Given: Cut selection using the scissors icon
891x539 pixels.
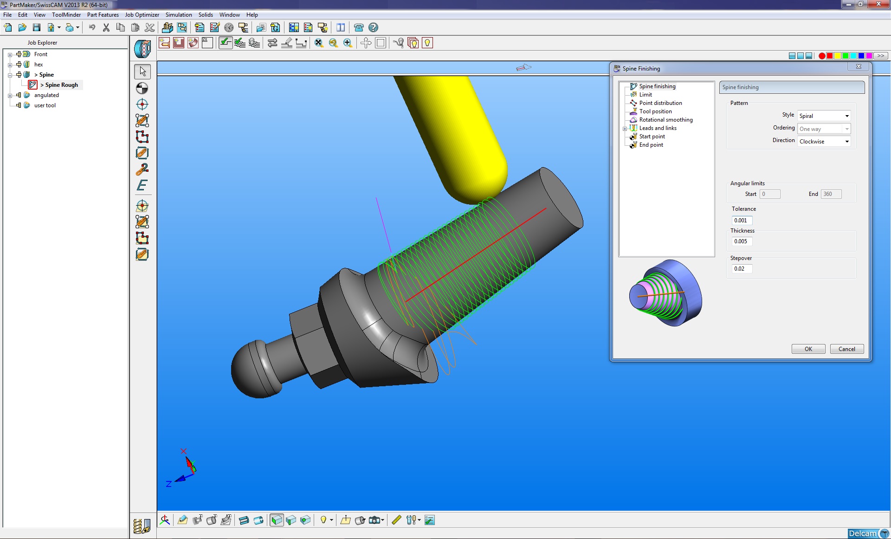Looking at the screenshot, I should [106, 28].
